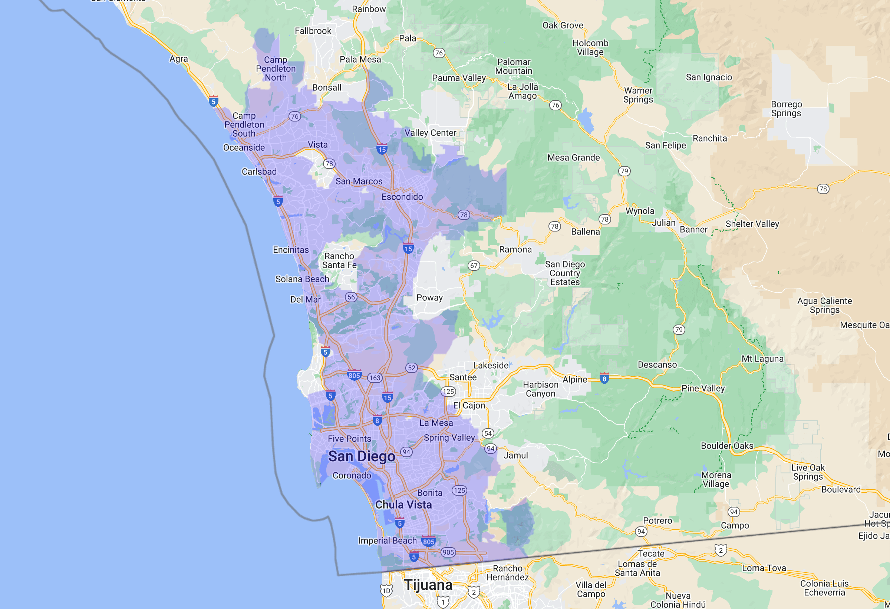Click the Lakeside label
This screenshot has height=609, width=890.
(491, 365)
